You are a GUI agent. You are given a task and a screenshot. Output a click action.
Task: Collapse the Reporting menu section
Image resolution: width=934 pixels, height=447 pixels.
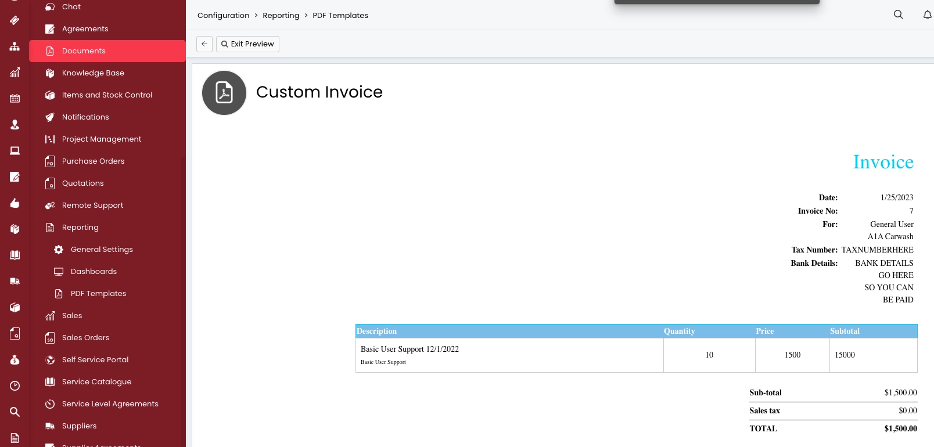coord(80,228)
